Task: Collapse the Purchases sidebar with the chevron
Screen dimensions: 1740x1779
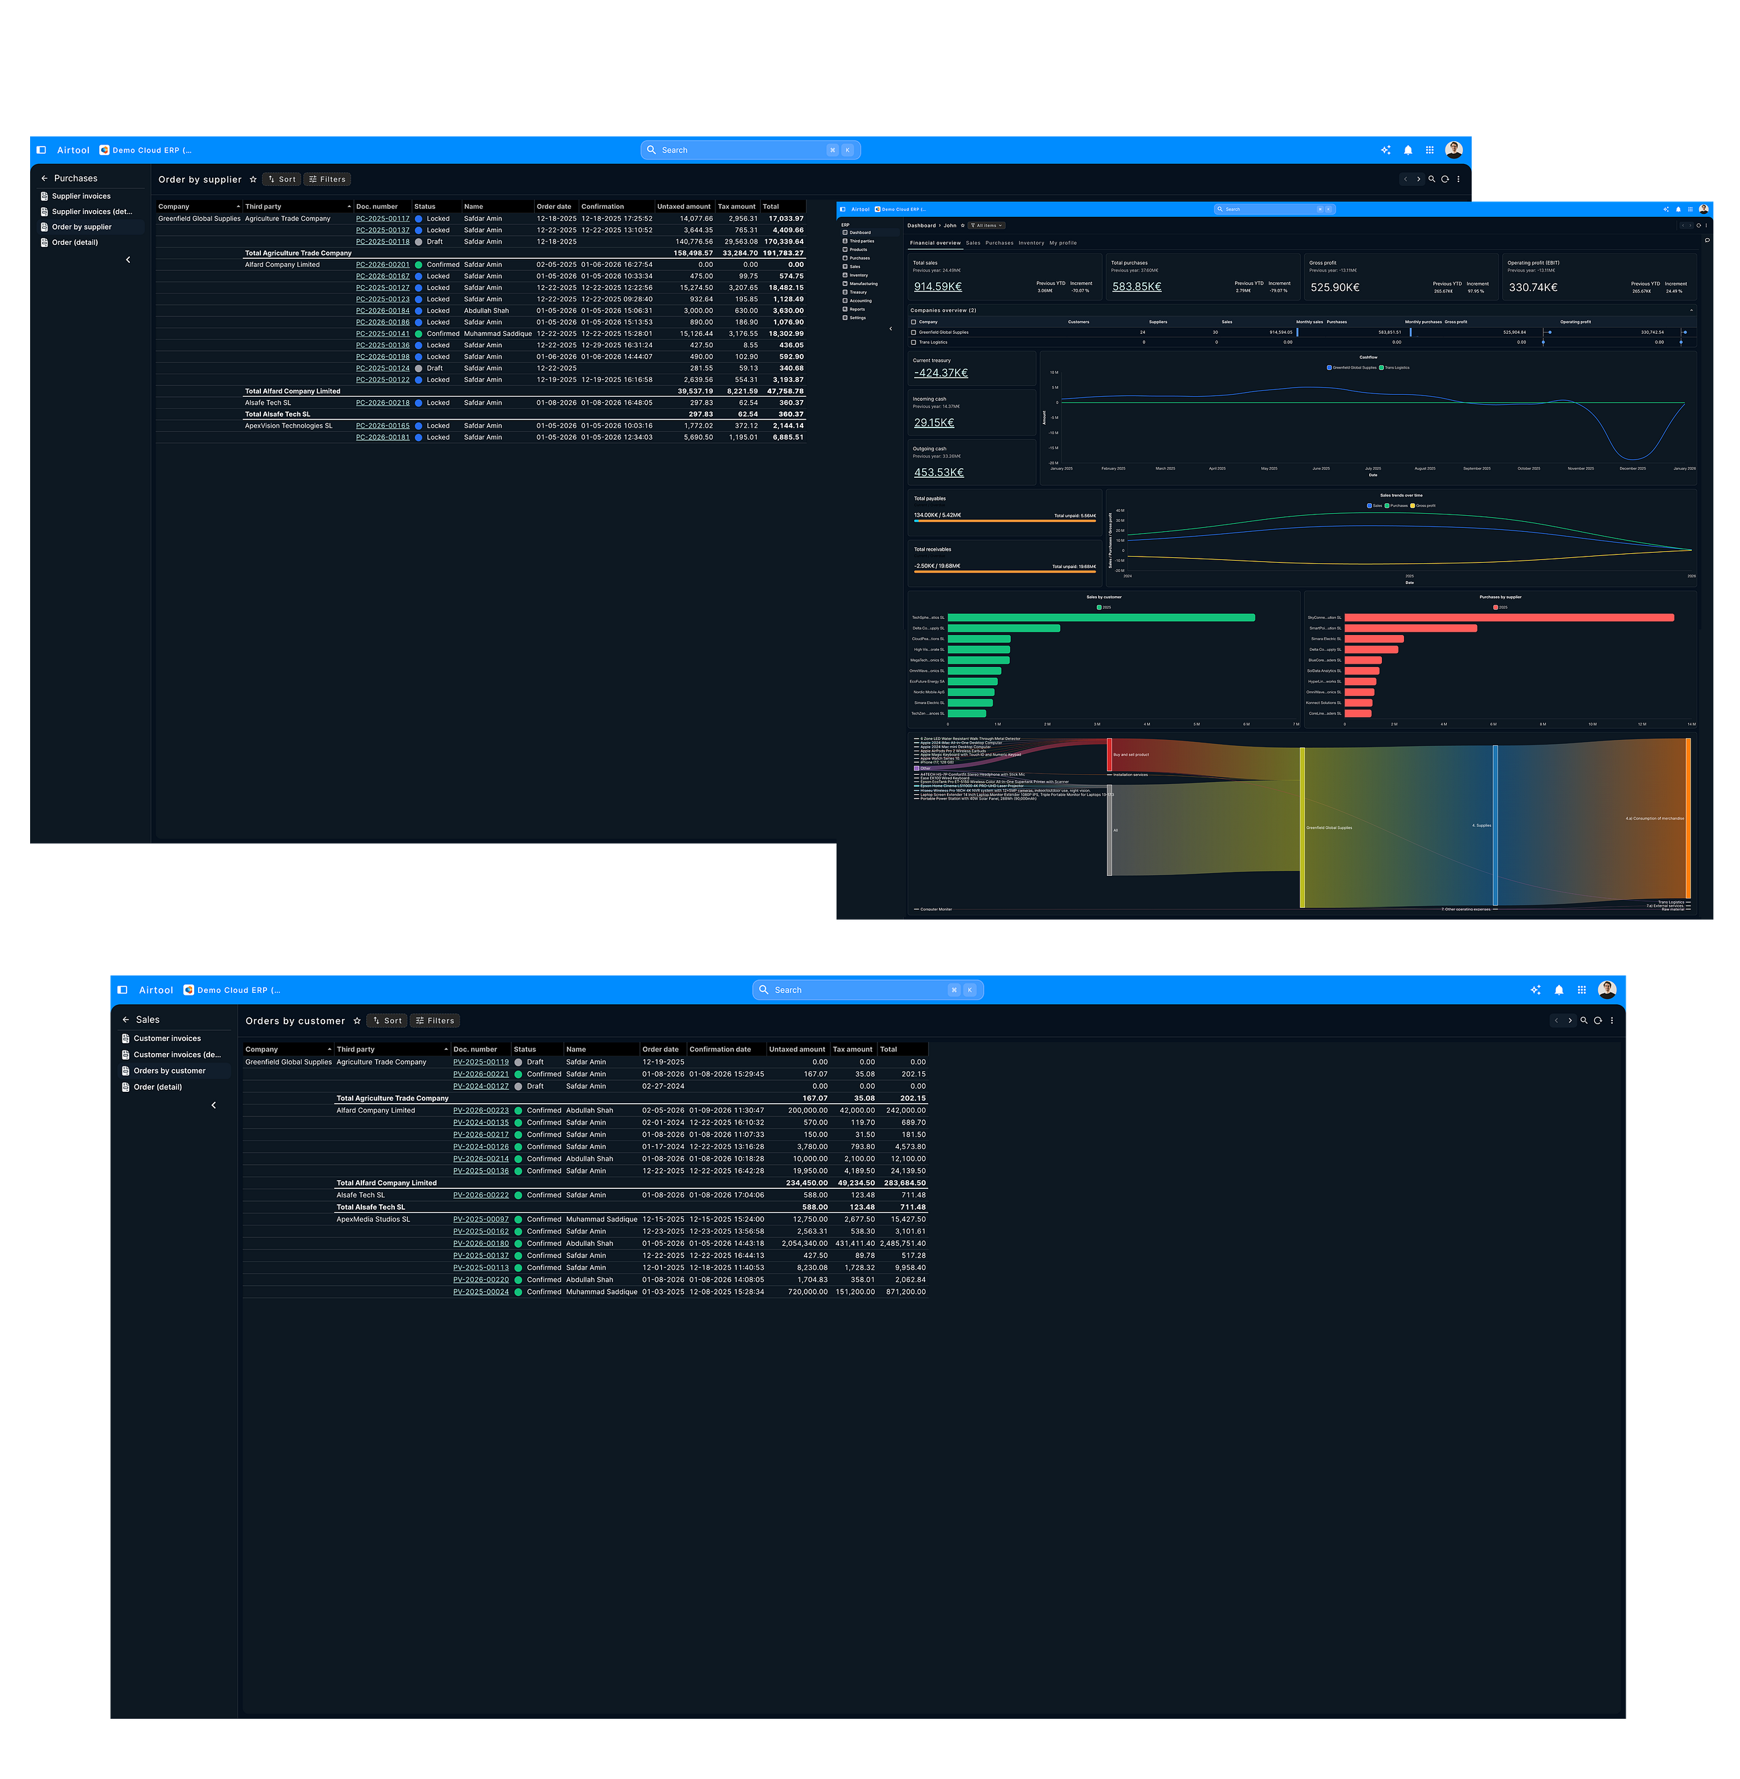Action: pyautogui.click(x=128, y=260)
